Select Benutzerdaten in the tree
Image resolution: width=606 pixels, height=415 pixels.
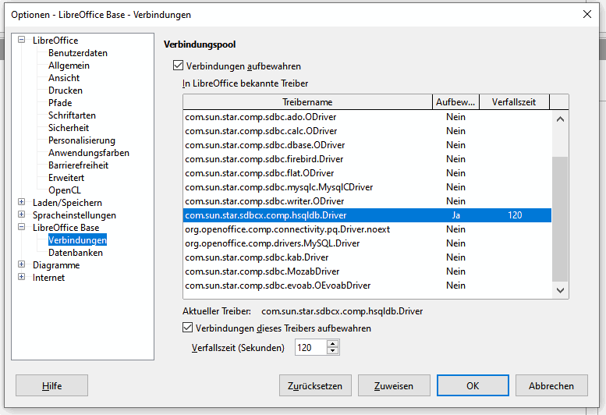(78, 53)
